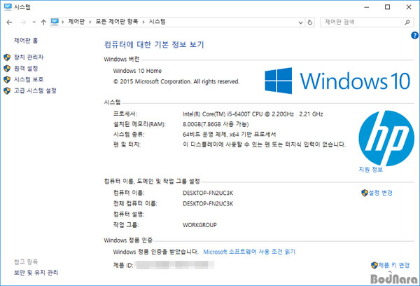The width and height of the screenshot is (420, 286).
Task: Click shield icon beside 시스템 보호
Action: point(7,79)
